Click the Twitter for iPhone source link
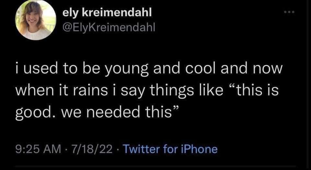311x170 pixels. [170, 149]
